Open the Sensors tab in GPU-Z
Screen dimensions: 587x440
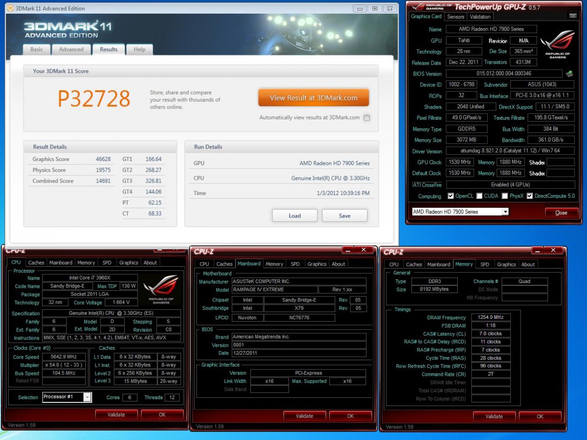456,17
